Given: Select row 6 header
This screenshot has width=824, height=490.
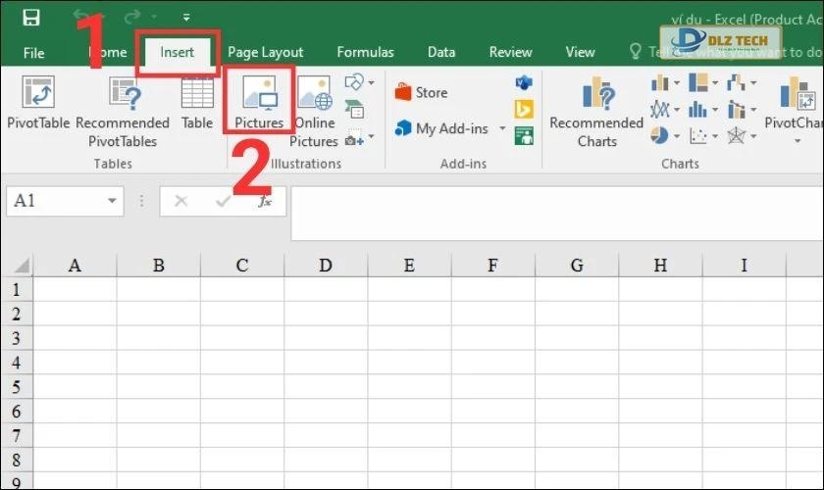Looking at the screenshot, I should (17, 412).
